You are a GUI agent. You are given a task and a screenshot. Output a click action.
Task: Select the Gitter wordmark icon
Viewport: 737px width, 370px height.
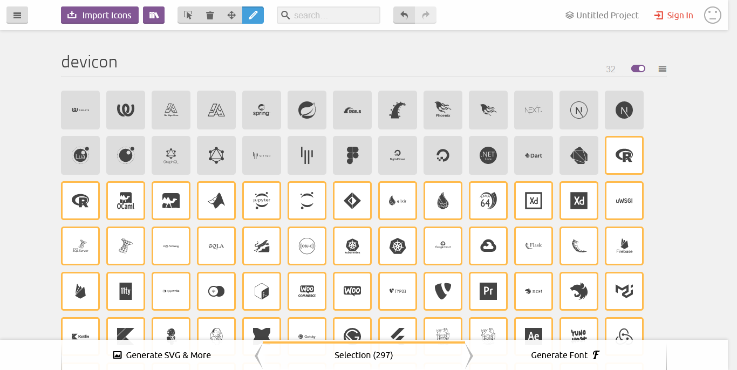[x=262, y=155]
